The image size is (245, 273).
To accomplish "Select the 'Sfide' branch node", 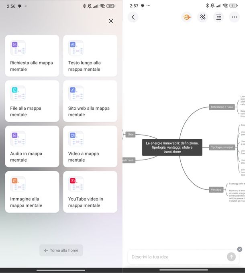I will pos(131,134).
